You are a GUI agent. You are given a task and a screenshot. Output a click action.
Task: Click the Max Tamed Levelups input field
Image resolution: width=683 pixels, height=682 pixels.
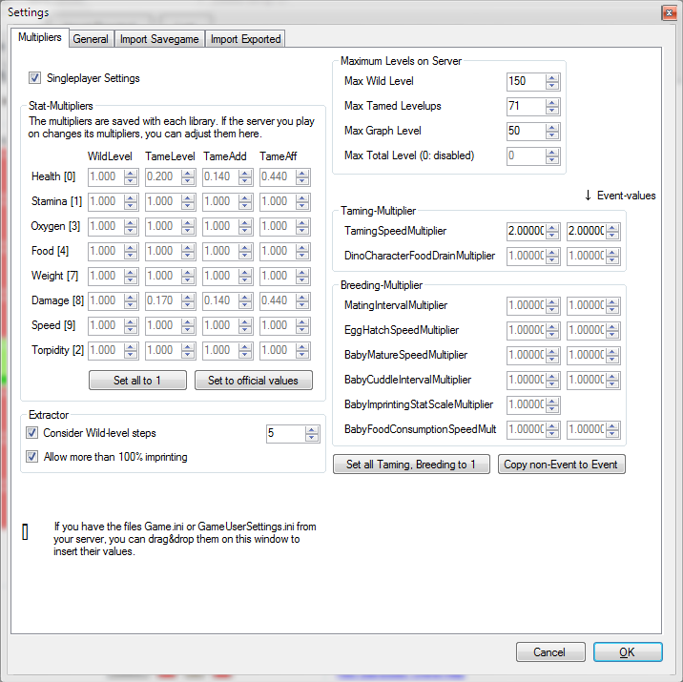pyautogui.click(x=527, y=106)
